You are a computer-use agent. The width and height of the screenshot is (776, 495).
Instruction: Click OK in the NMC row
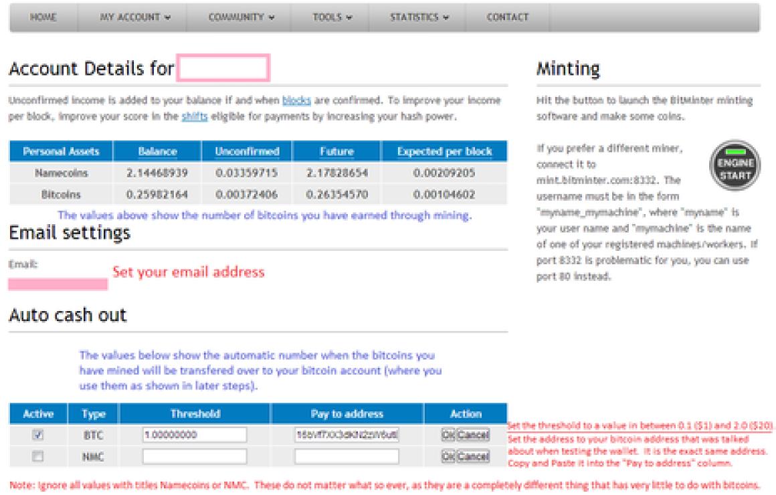[x=448, y=456]
